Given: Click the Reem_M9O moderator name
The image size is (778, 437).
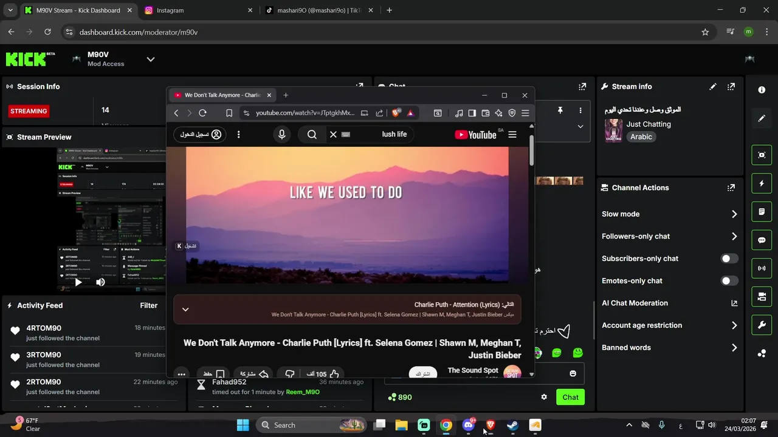Looking at the screenshot, I should [x=303, y=392].
